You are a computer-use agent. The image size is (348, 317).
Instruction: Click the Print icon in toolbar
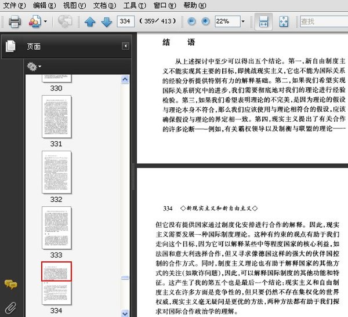(14, 22)
